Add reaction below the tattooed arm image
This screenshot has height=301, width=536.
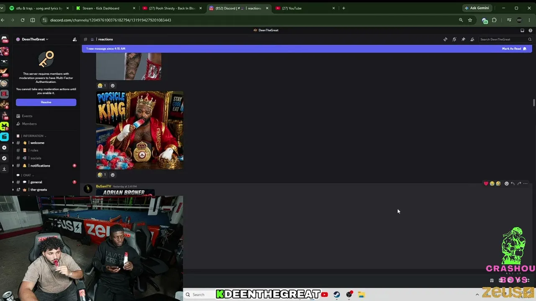pyautogui.click(x=112, y=85)
